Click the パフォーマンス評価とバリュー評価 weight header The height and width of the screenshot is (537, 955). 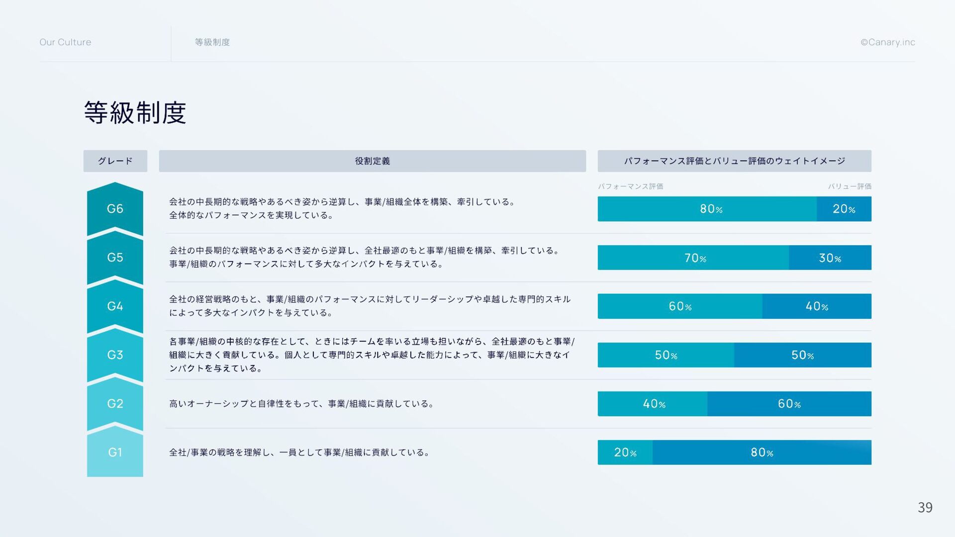(x=734, y=161)
